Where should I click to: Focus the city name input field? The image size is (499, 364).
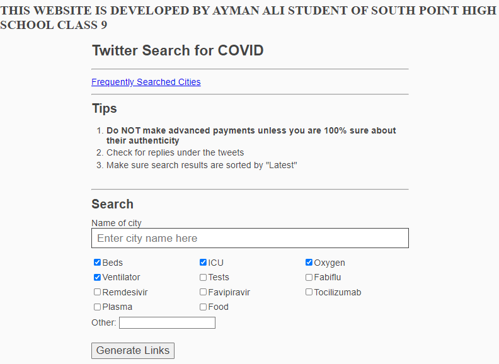pyautogui.click(x=250, y=238)
